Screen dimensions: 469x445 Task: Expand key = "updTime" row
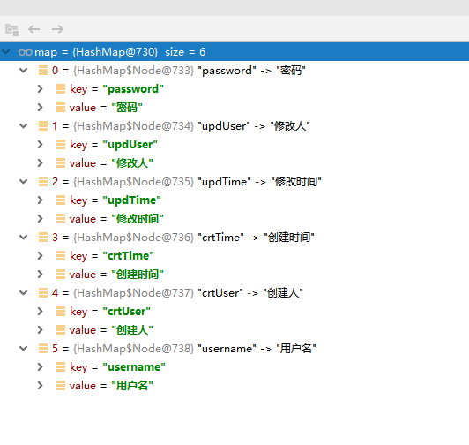point(40,200)
